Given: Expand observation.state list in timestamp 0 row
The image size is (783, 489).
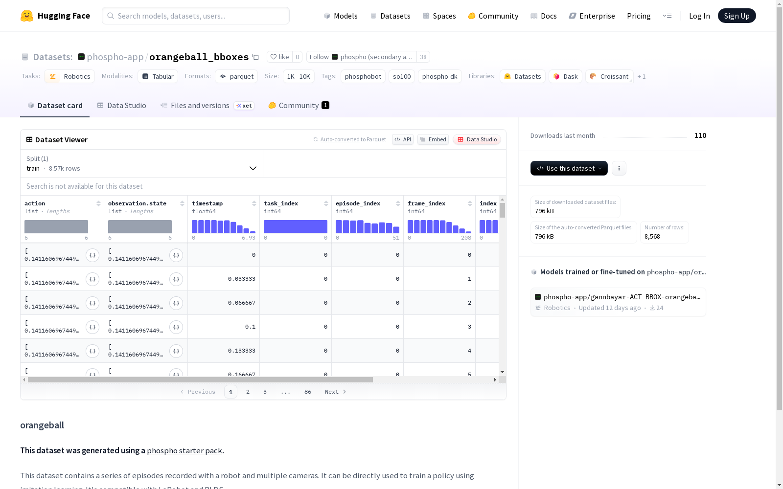Looking at the screenshot, I should pyautogui.click(x=176, y=255).
